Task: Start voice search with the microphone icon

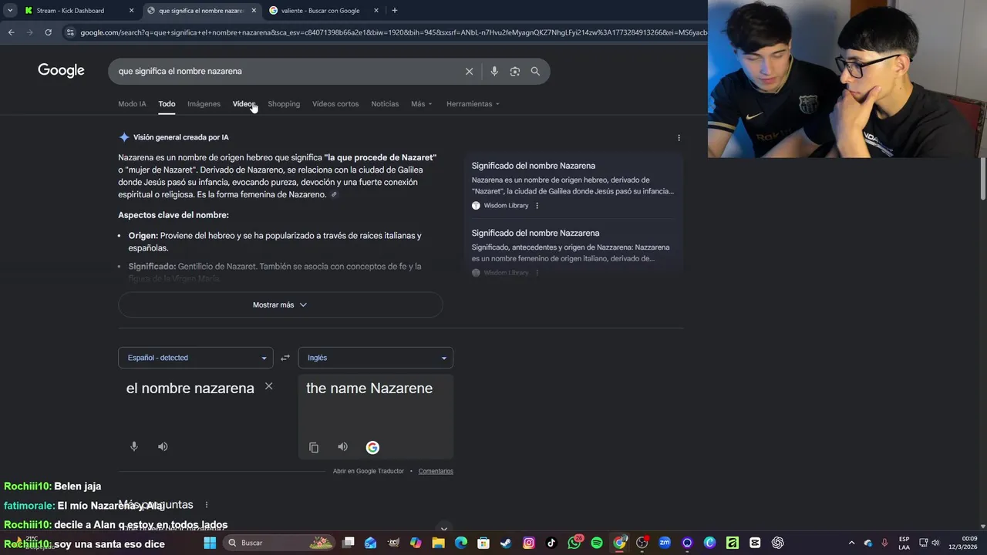Action: (x=494, y=71)
